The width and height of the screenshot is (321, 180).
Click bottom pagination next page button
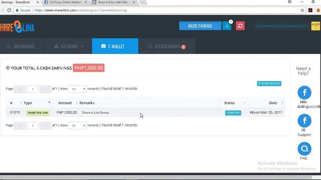[x=45, y=125]
